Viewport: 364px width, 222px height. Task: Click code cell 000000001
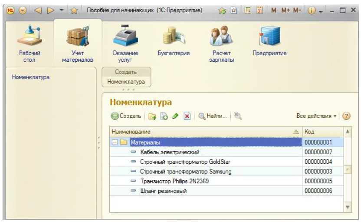point(323,142)
